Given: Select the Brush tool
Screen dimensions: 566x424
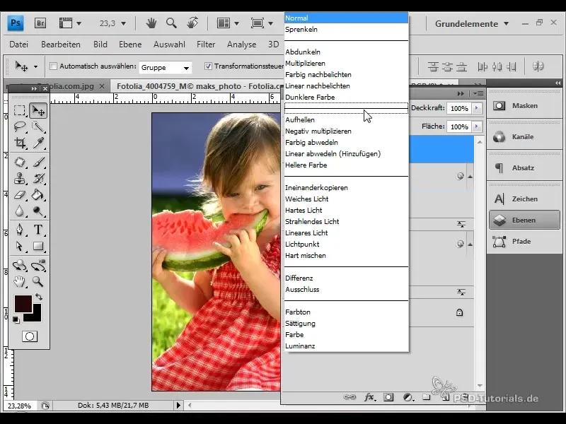Looking at the screenshot, I should point(38,162).
